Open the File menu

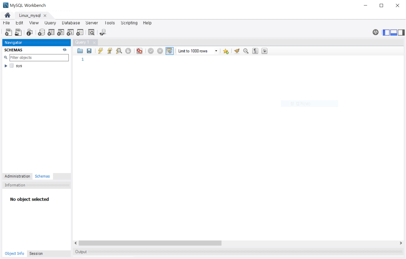point(6,23)
